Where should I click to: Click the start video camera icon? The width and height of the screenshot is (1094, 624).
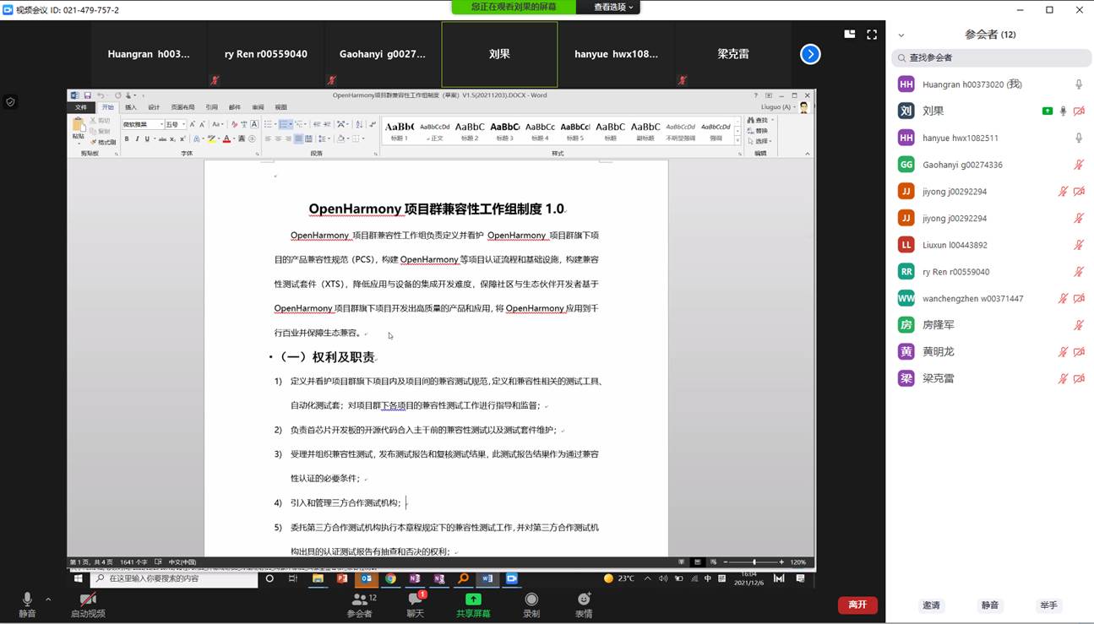pyautogui.click(x=88, y=599)
